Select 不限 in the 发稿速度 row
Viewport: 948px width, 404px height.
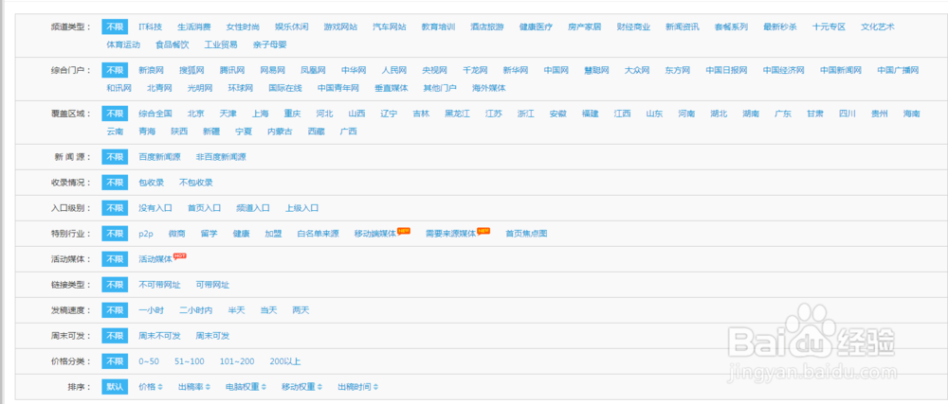tap(115, 310)
